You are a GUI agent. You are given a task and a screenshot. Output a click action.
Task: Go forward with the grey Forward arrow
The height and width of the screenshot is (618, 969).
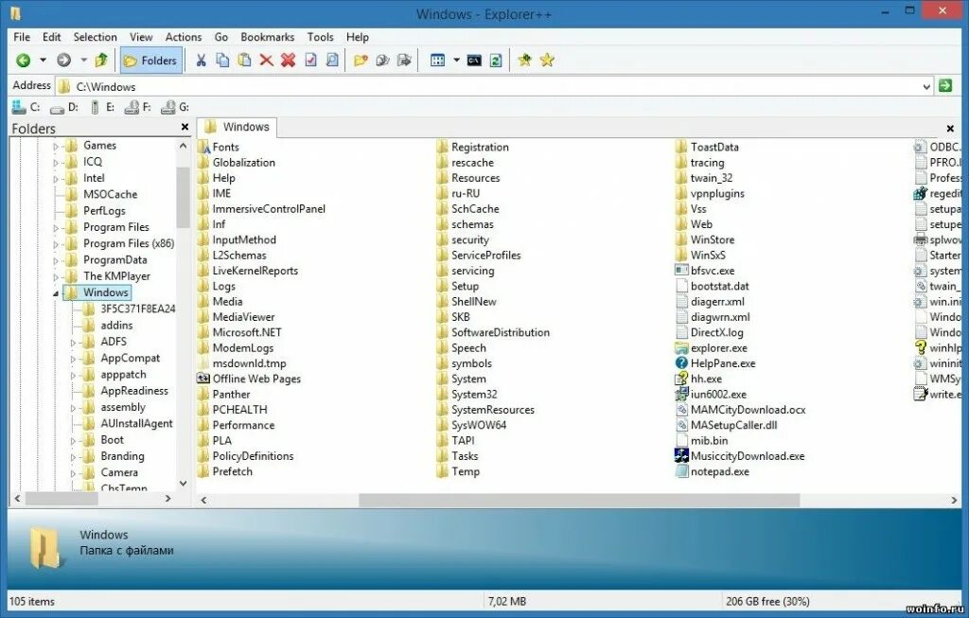[x=63, y=60]
